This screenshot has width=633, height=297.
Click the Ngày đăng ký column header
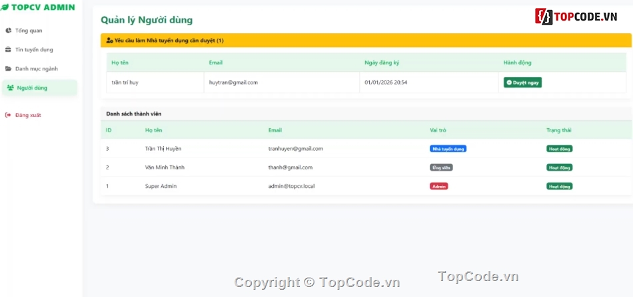click(x=382, y=62)
